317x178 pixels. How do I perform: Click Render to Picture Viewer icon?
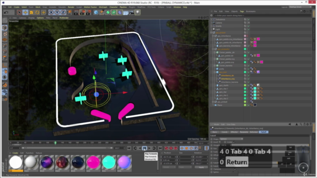[82, 12]
